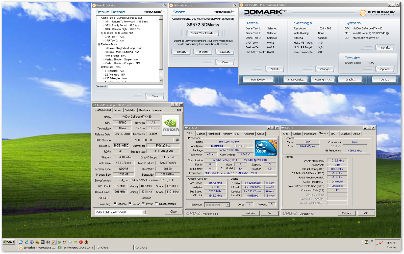The image size is (404, 254).
Task: Click the Result Details scrollbar thumb
Action: [161, 44]
